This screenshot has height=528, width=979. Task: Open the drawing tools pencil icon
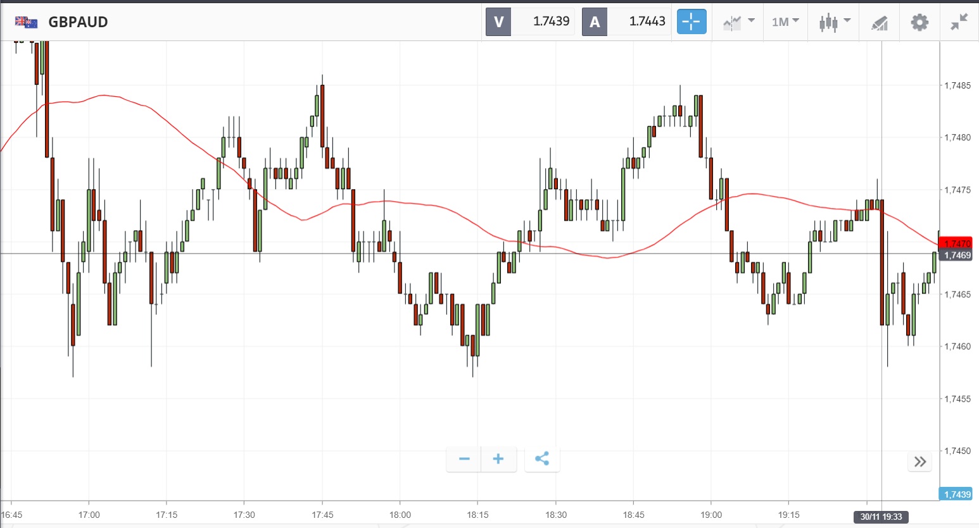pos(879,23)
